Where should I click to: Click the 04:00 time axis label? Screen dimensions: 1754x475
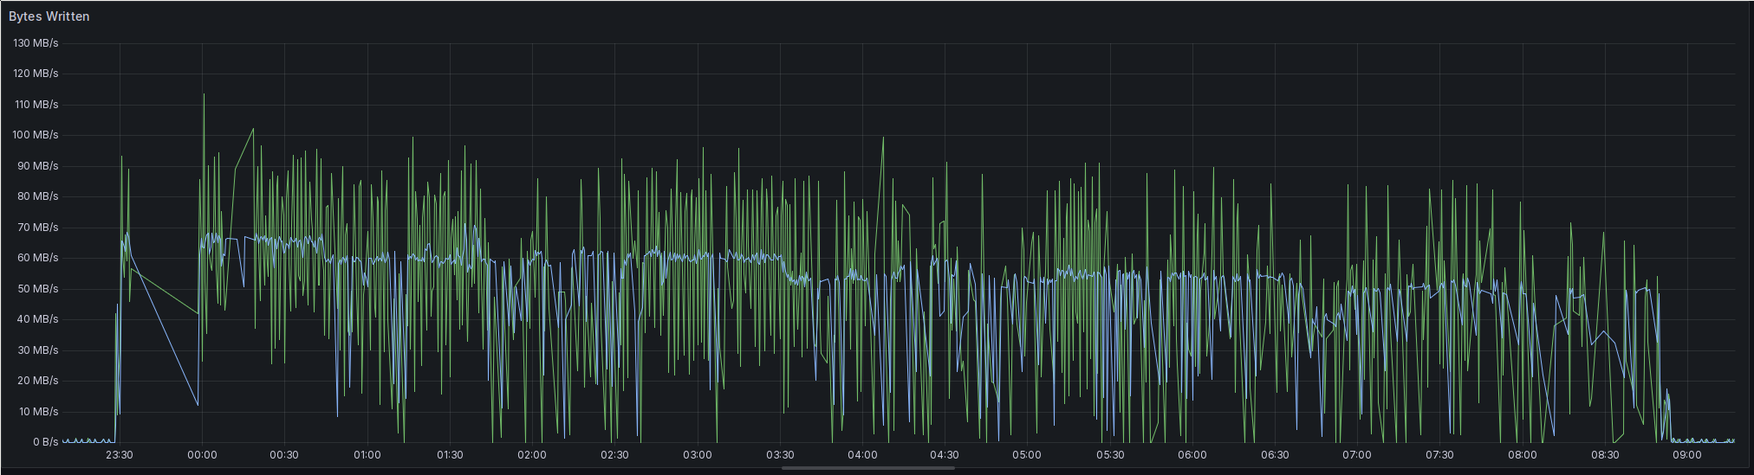[862, 455]
